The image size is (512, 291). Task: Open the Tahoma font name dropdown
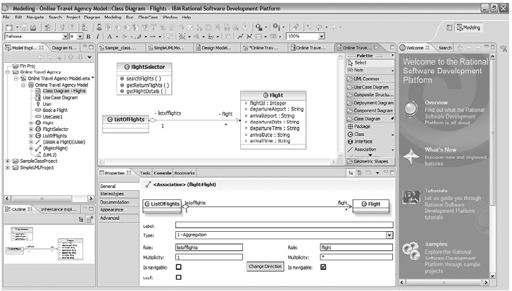tap(65, 37)
